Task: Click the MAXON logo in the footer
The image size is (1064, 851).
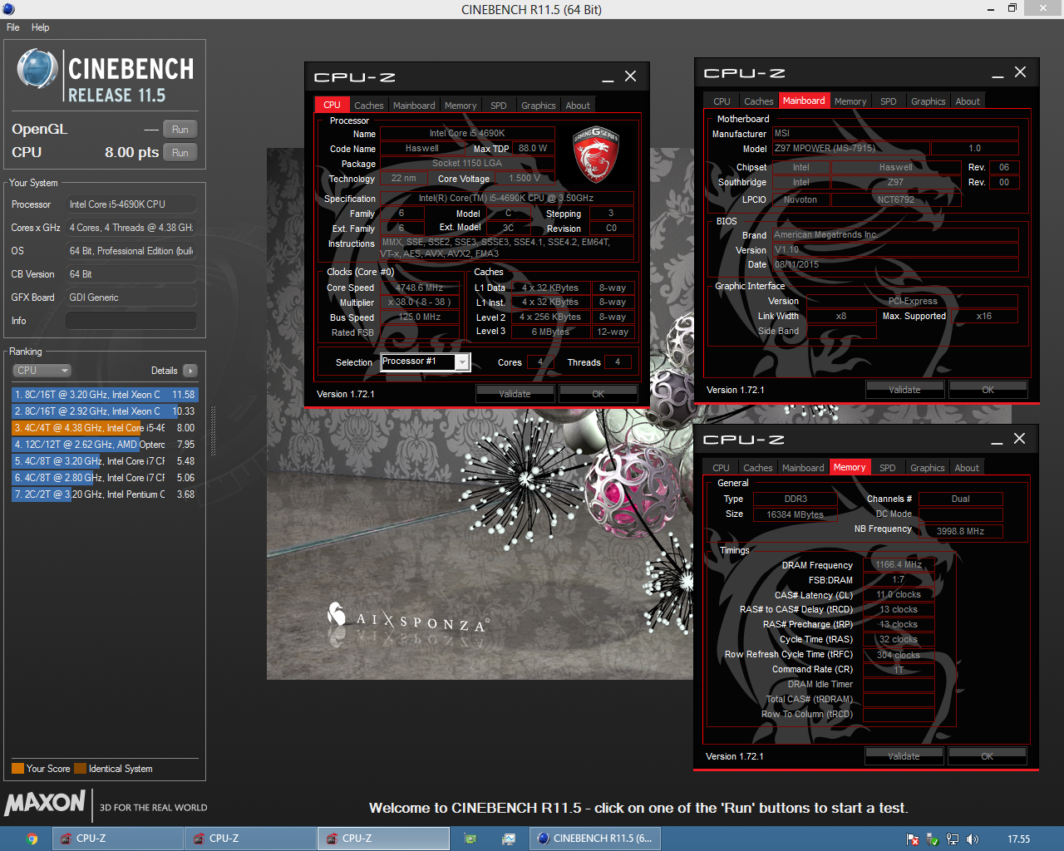Action: point(45,804)
